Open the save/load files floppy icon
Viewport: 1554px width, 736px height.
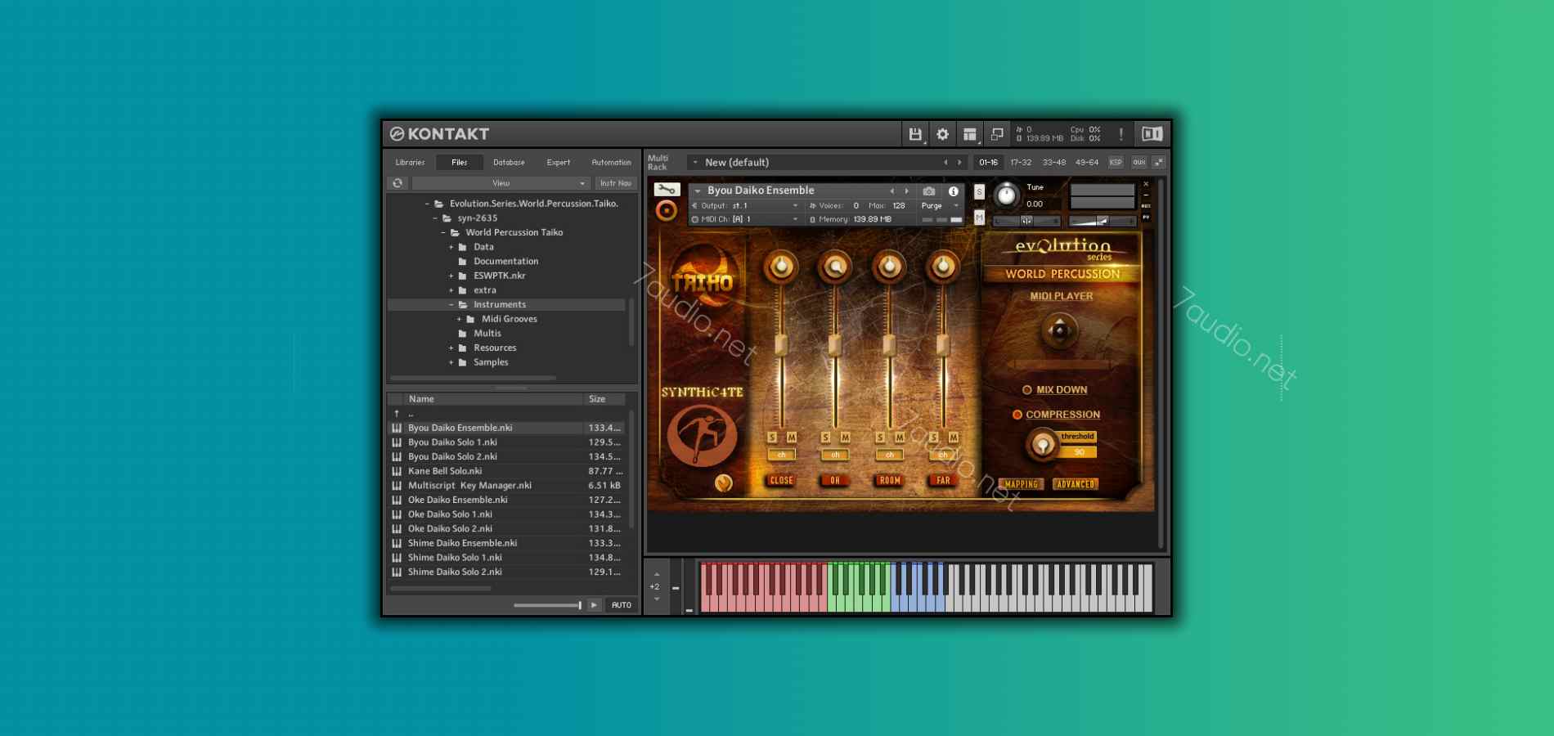point(915,134)
